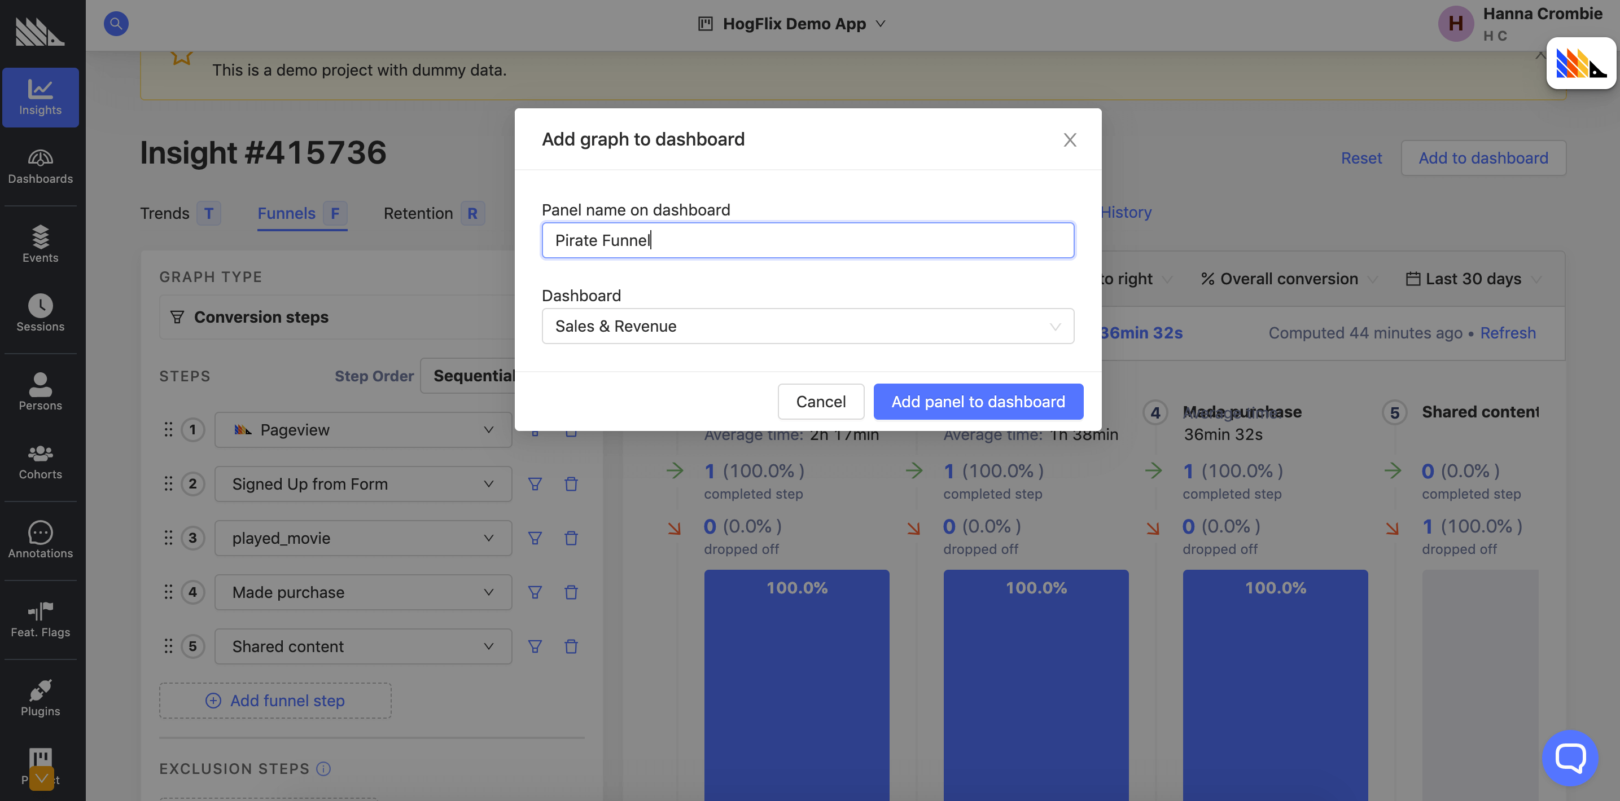Delete the played_movie funnel step
This screenshot has width=1620, height=801.
[x=571, y=538]
